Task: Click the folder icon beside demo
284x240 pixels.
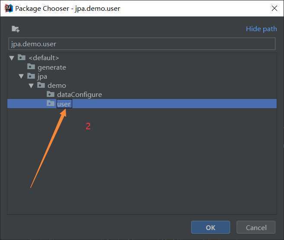Action: tap(41, 85)
